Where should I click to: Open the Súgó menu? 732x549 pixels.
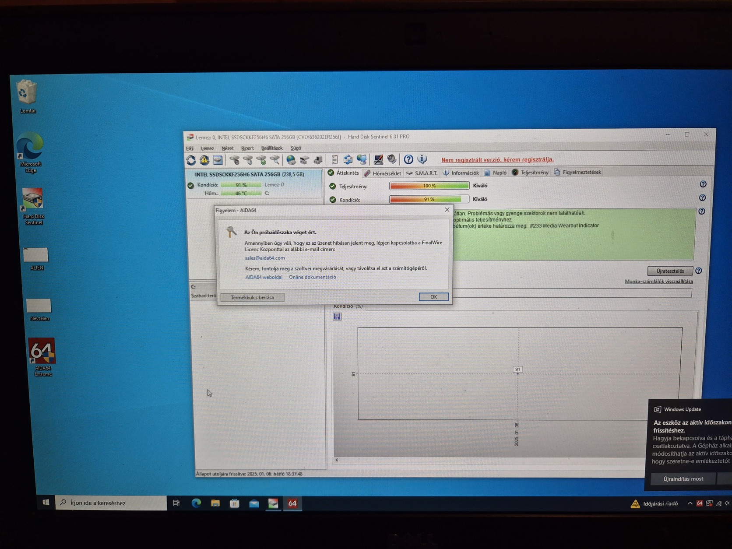click(296, 148)
